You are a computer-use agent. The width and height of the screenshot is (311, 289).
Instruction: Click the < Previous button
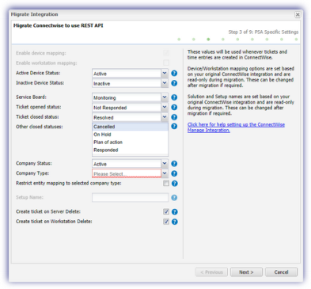pyautogui.click(x=211, y=272)
